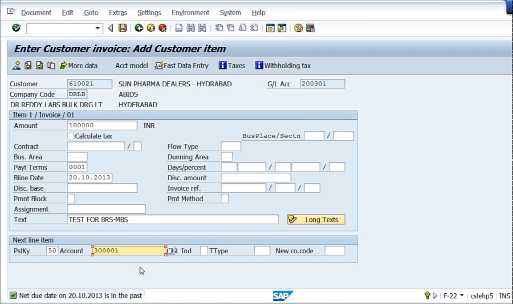This screenshot has height=304, width=513.
Task: Open the Environment menu
Action: 191,13
